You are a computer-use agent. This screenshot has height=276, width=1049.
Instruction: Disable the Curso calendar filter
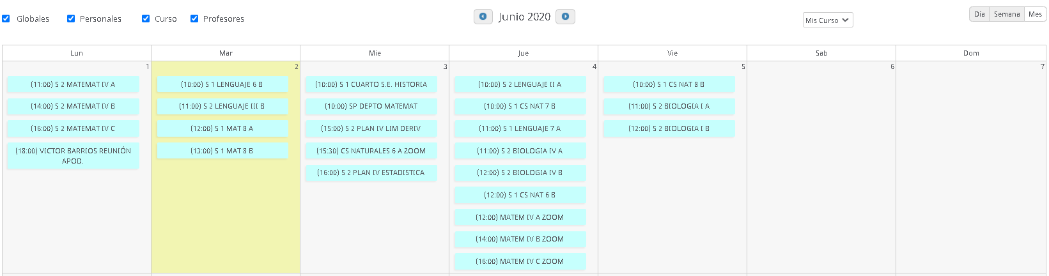coord(146,19)
